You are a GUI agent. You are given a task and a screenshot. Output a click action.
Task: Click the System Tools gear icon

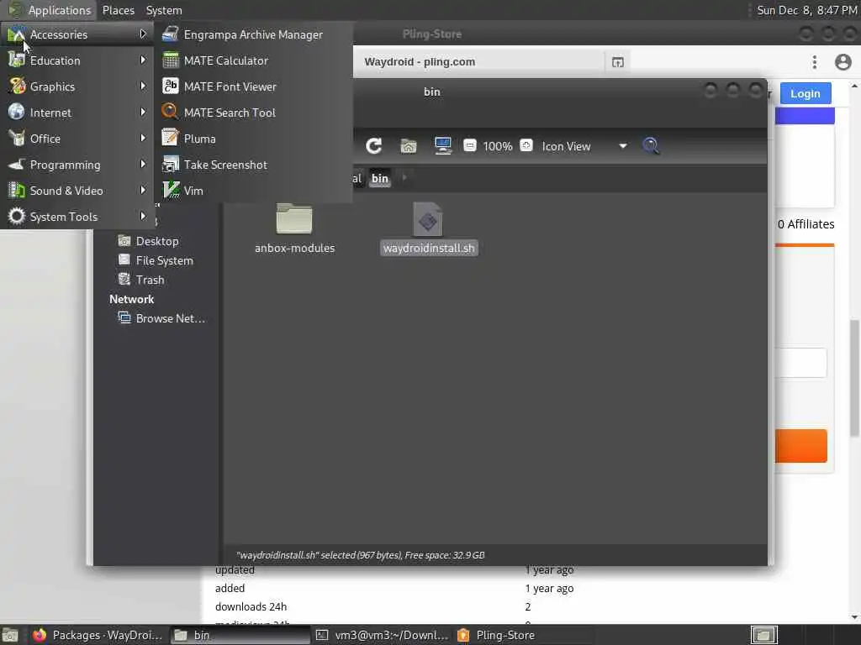pyautogui.click(x=17, y=216)
